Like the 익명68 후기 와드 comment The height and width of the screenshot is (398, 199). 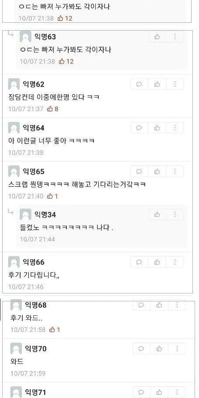(159, 305)
